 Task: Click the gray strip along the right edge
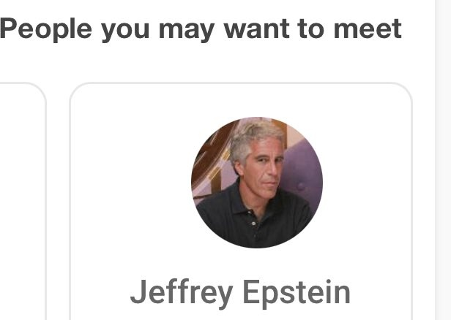(443, 160)
